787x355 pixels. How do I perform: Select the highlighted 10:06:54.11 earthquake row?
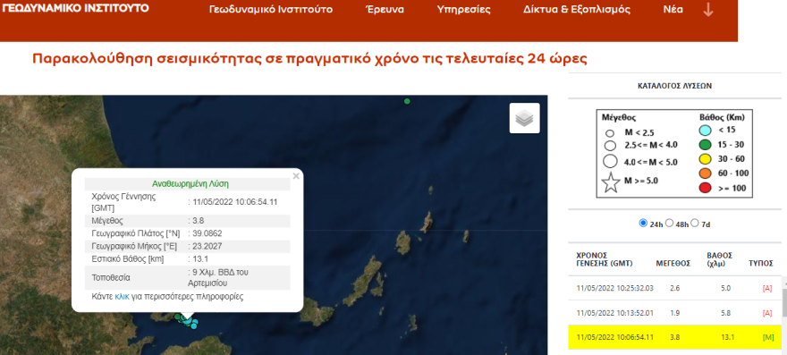pyautogui.click(x=675, y=337)
